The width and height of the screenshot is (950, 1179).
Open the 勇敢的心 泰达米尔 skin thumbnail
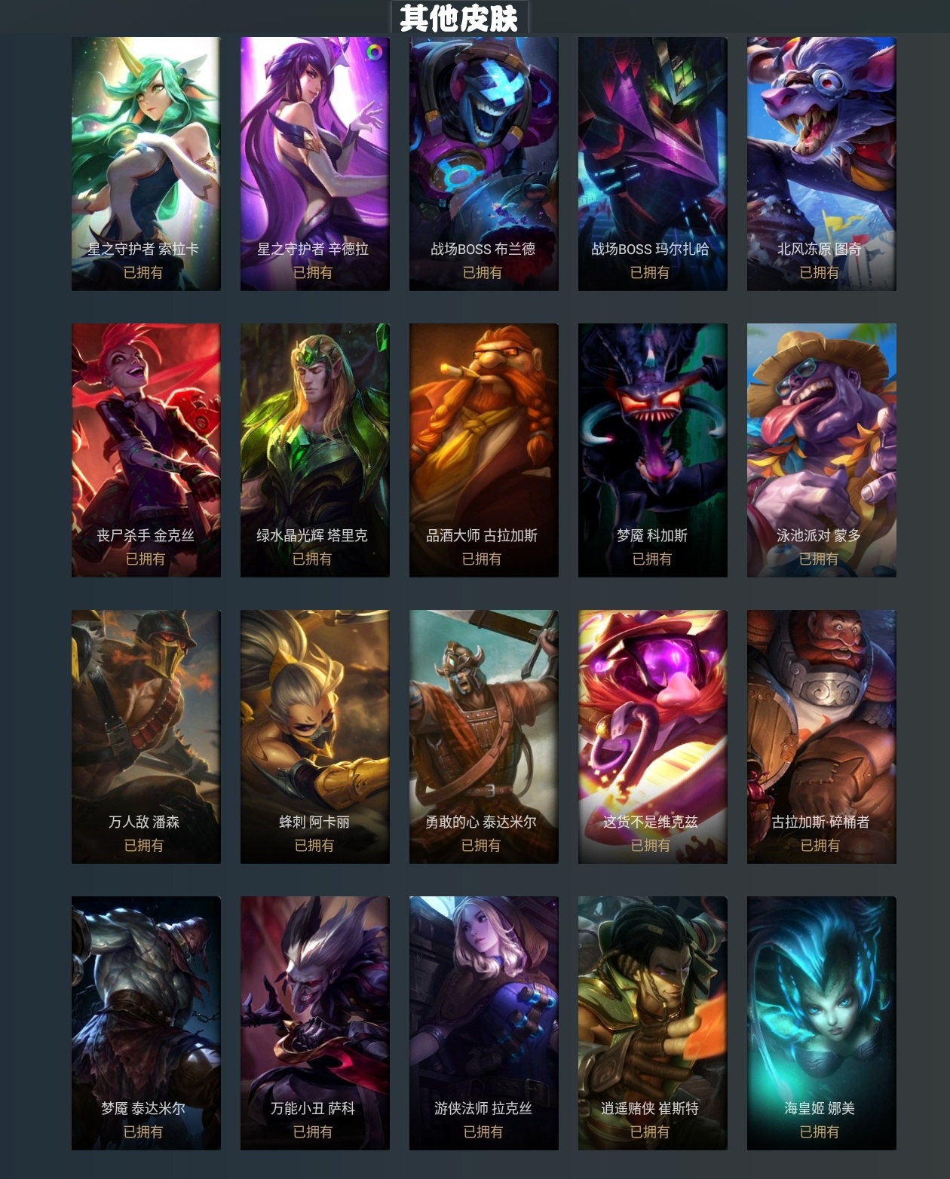point(484,736)
